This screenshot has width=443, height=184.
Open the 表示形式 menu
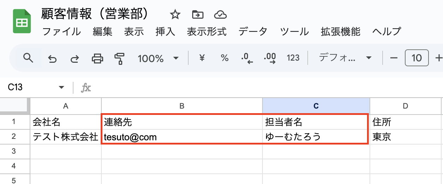[207, 31]
